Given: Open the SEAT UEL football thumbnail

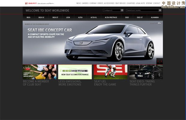Looking at the screenshot, I should [111, 72].
